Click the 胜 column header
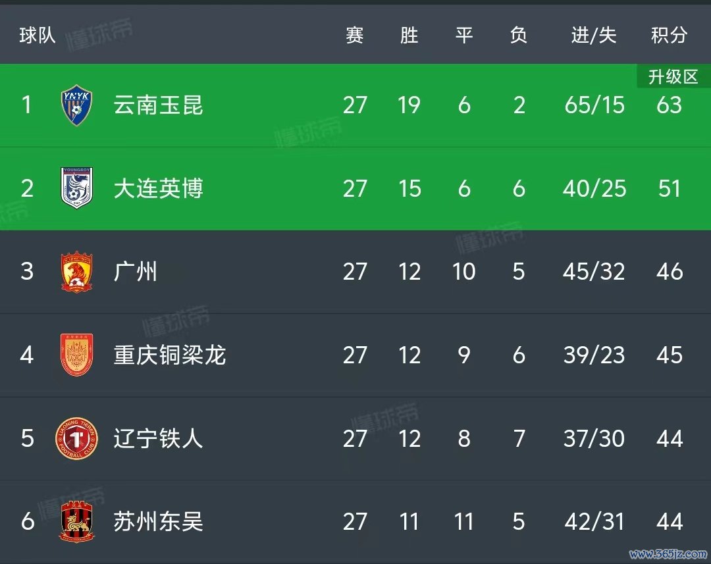 pyautogui.click(x=409, y=36)
